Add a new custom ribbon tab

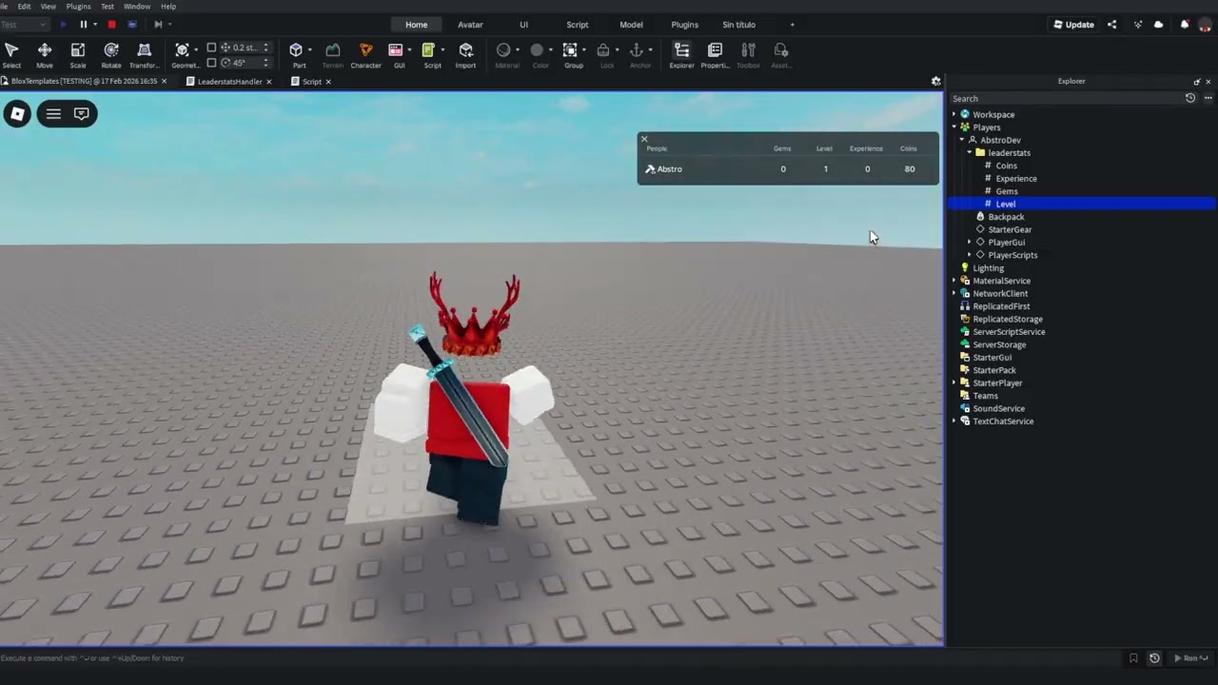(x=792, y=25)
